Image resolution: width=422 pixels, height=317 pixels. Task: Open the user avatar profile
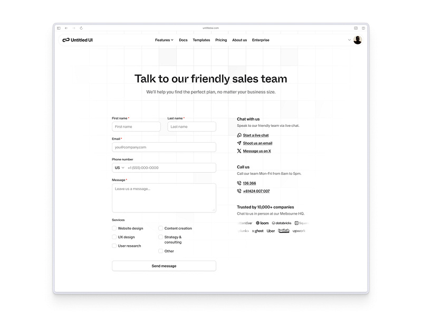pyautogui.click(x=358, y=40)
